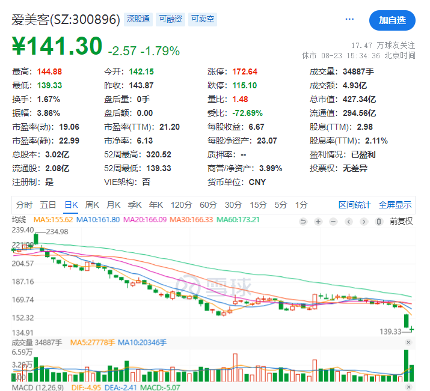The width and height of the screenshot is (430, 391).
Task: Close the 成交量 volume indicator panel
Action: pos(408,342)
